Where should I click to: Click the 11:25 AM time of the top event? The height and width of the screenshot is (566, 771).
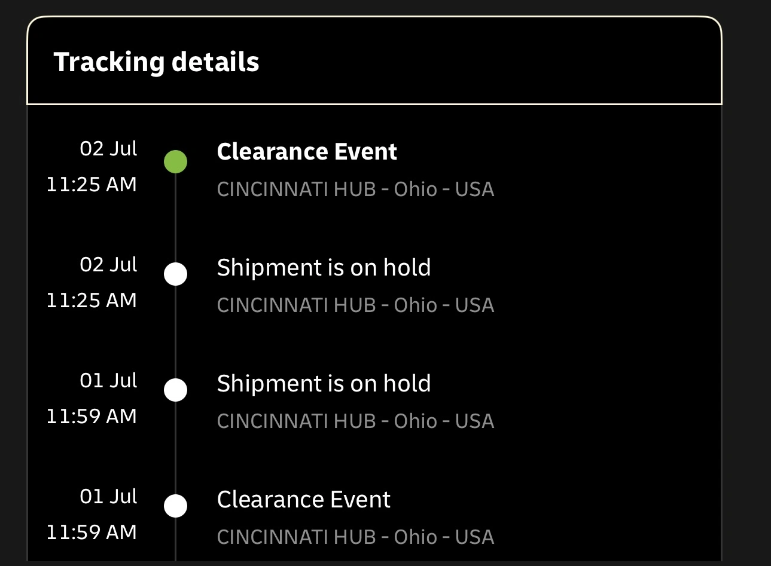pos(92,185)
